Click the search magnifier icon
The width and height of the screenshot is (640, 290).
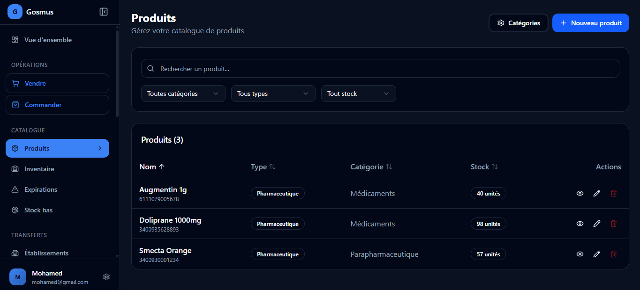coord(151,68)
